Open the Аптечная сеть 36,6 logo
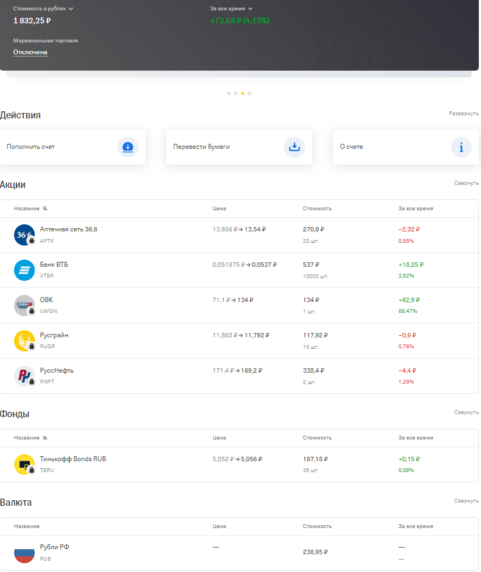 tap(24, 235)
